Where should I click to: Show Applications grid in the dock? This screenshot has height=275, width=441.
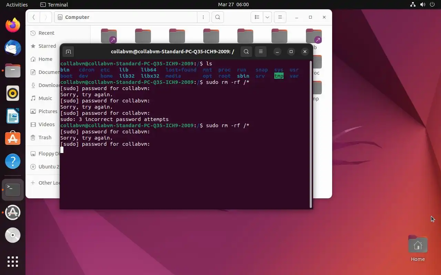click(x=13, y=262)
